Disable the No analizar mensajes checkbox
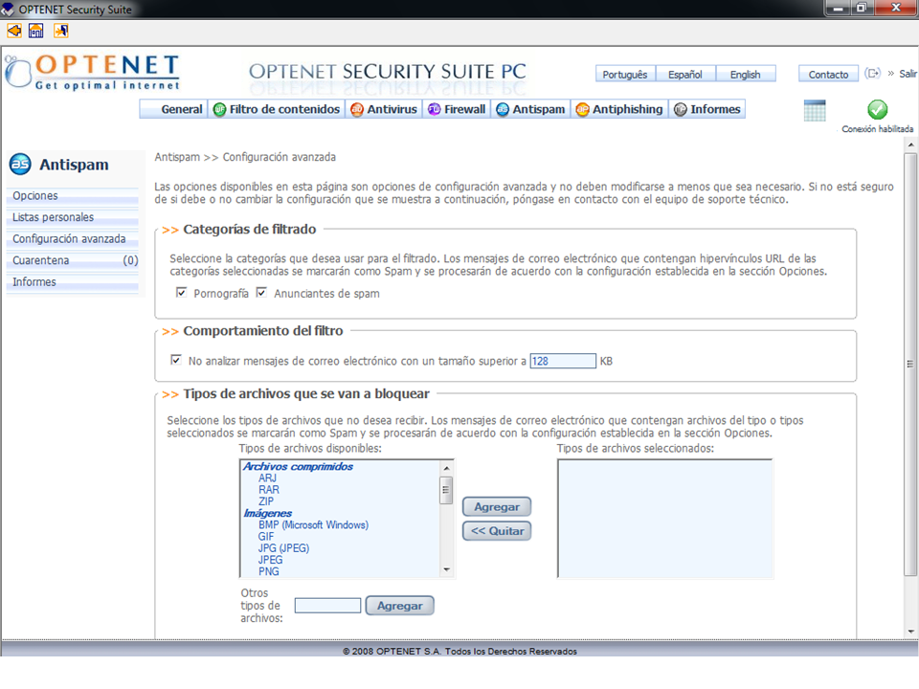The width and height of the screenshot is (919, 689). 175,361
